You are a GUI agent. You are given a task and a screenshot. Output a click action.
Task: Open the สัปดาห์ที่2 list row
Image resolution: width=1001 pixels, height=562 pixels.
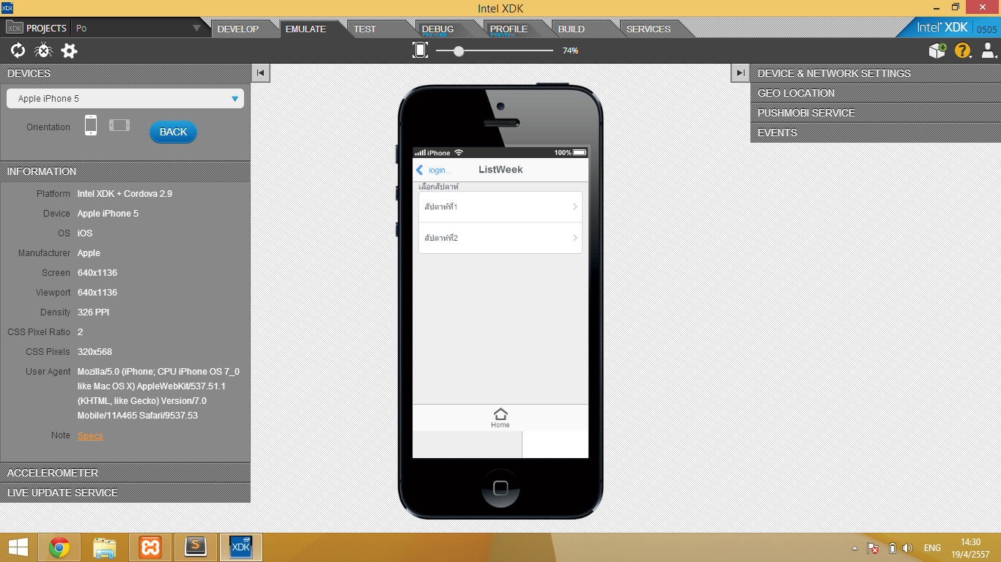[x=500, y=238]
